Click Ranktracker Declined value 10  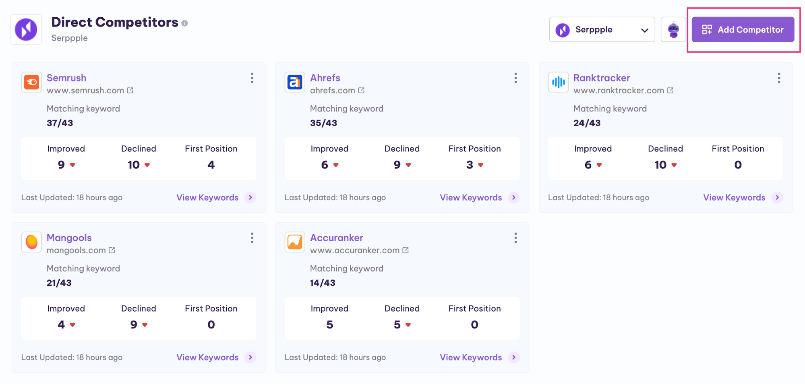pyautogui.click(x=660, y=165)
